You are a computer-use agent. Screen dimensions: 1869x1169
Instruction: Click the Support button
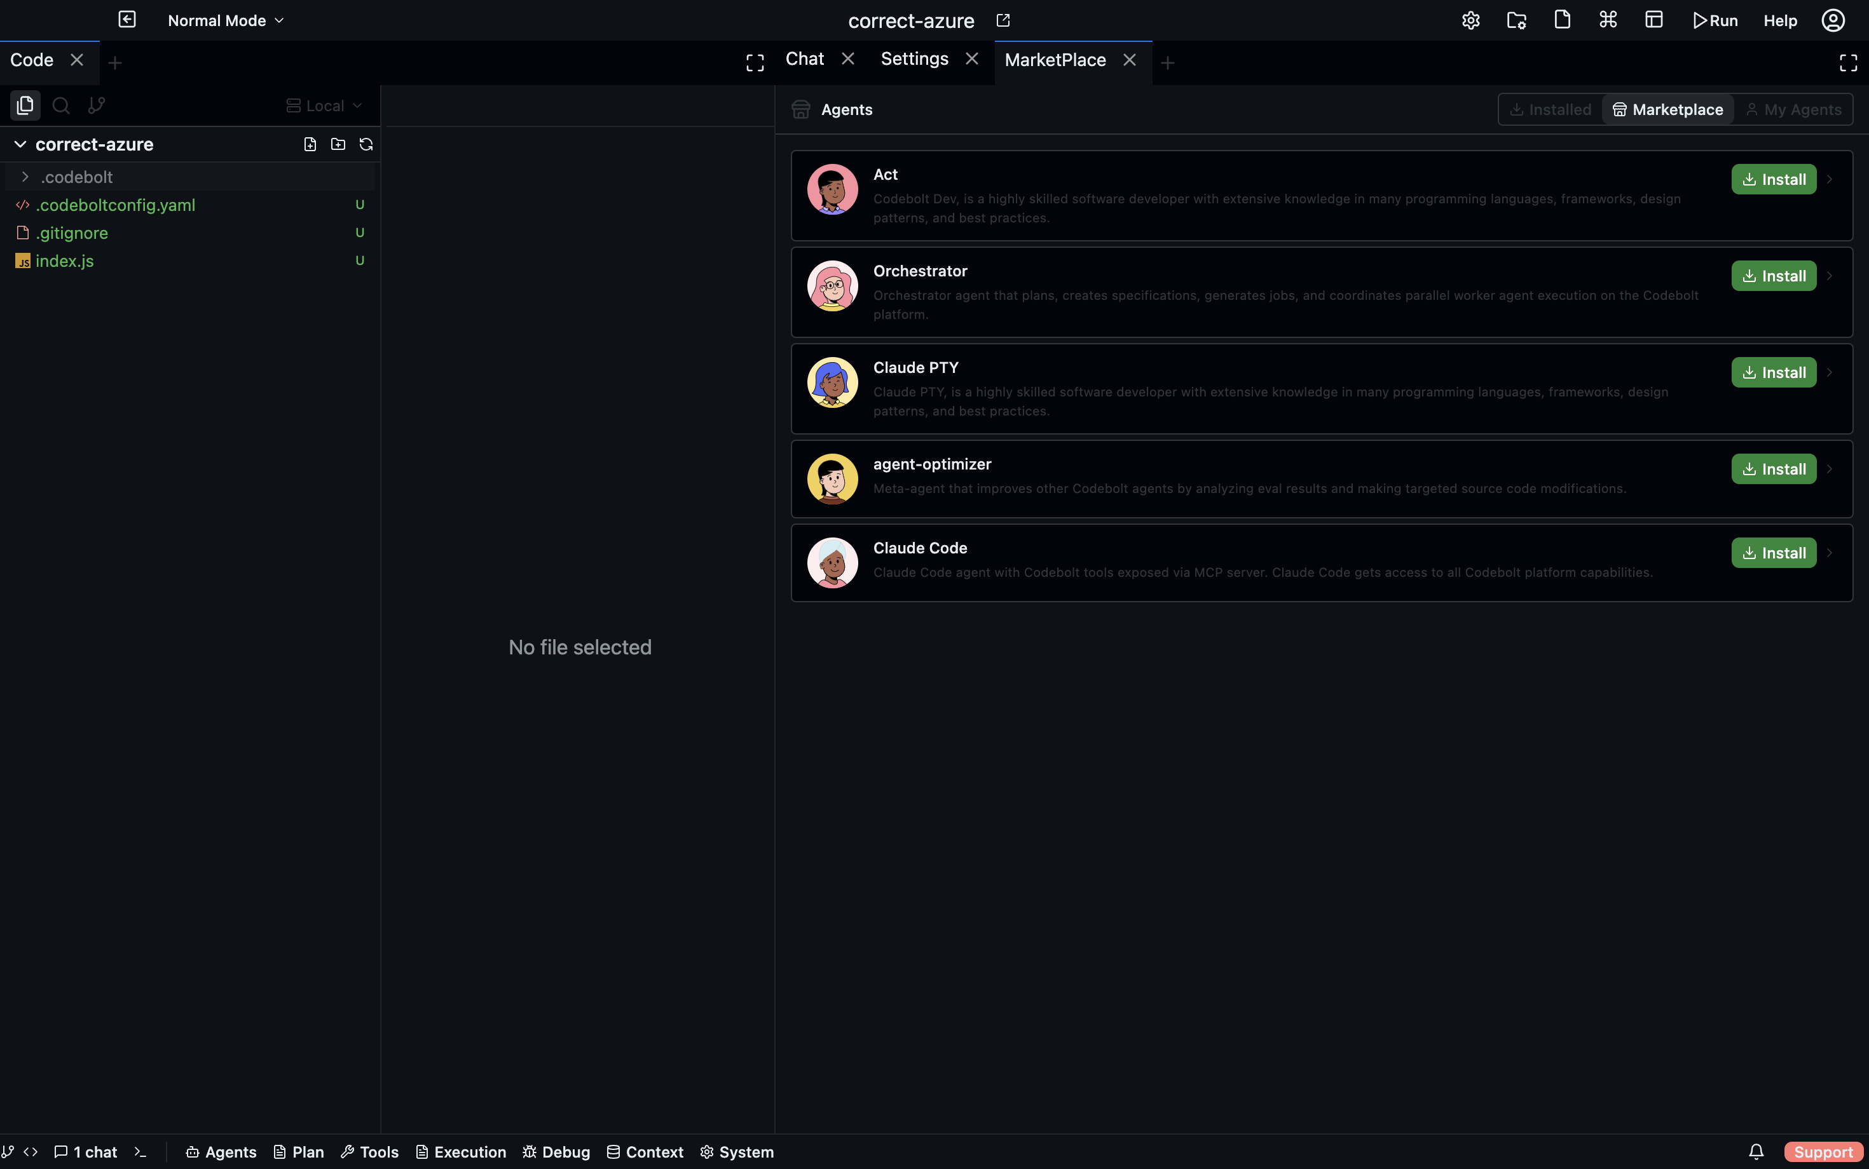point(1823,1152)
